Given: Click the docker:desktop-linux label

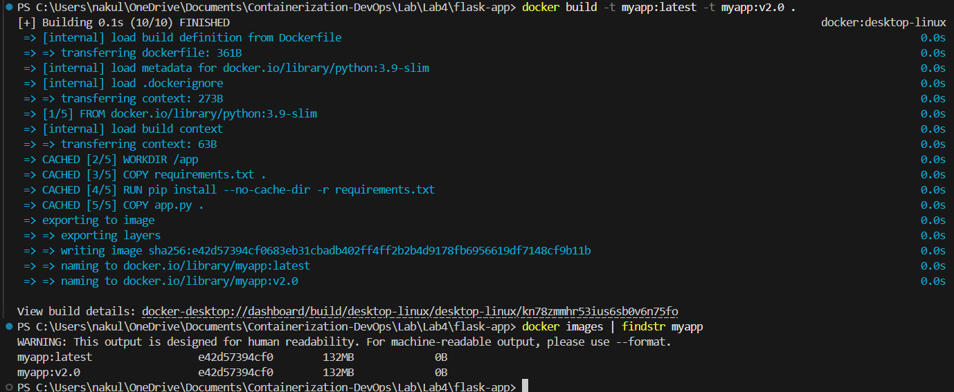Looking at the screenshot, I should [x=883, y=23].
